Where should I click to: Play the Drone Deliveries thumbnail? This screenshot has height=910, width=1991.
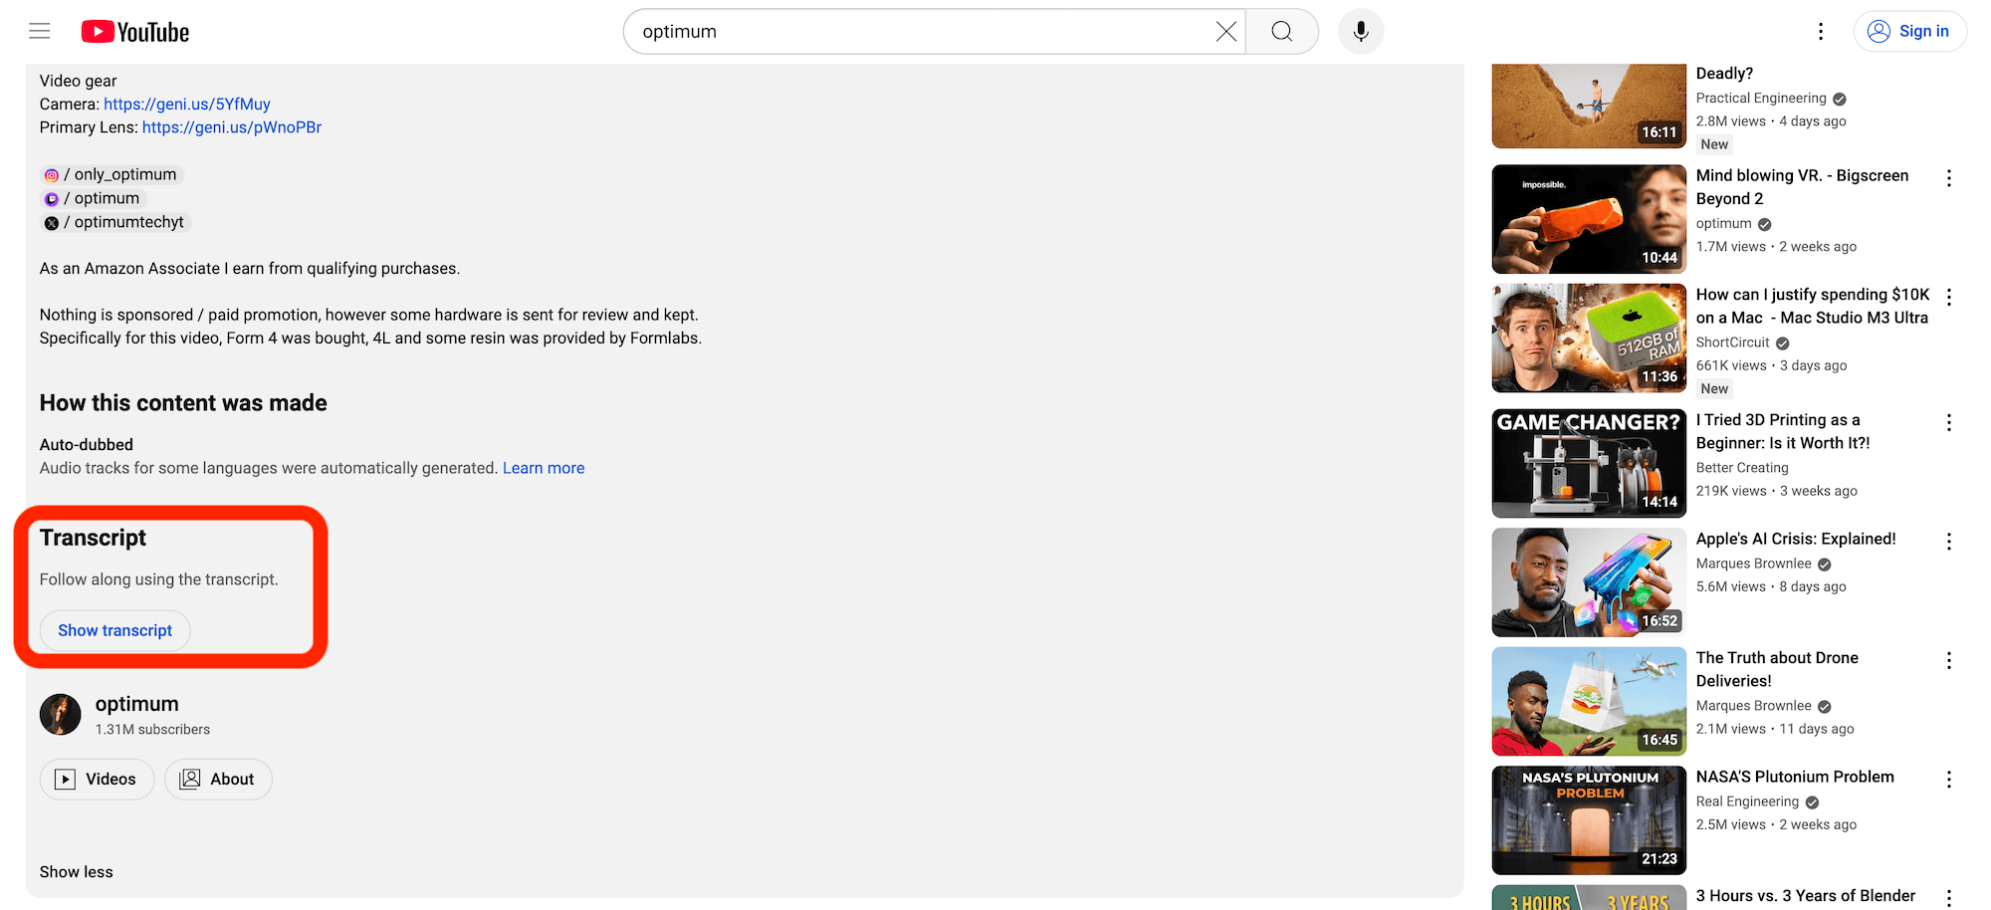[1589, 702]
